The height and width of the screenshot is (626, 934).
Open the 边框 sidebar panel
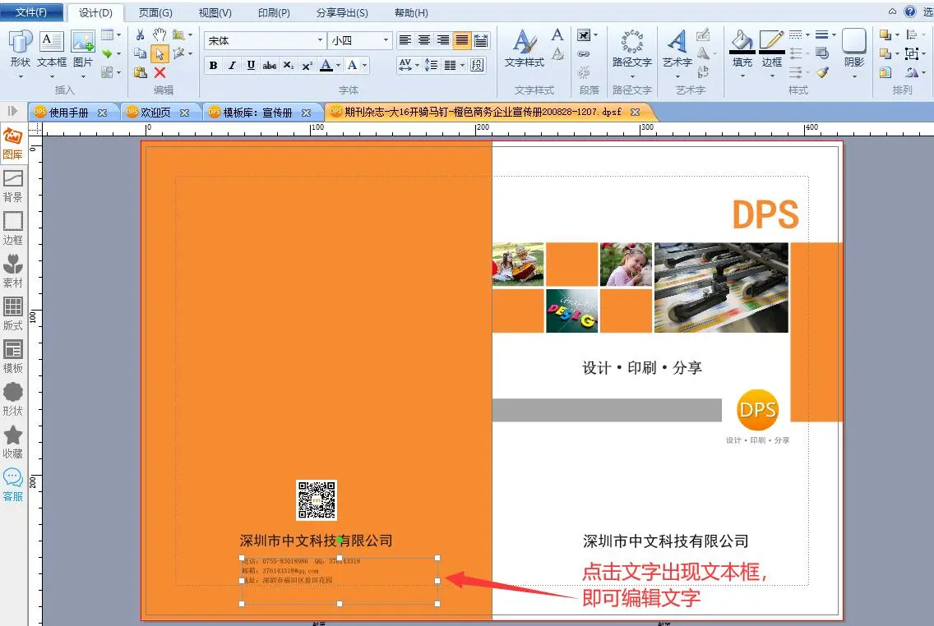[x=12, y=229]
